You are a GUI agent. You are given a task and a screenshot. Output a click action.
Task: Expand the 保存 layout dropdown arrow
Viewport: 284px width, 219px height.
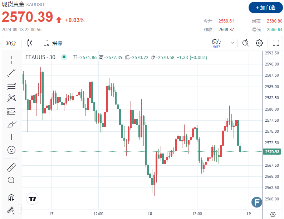coord(232,43)
